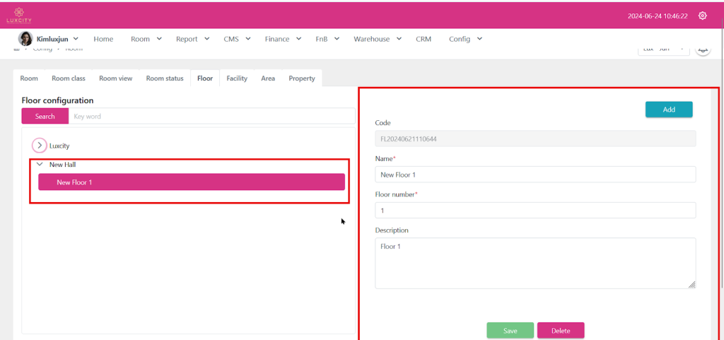Expand the Luxcity tree node
This screenshot has height=340, width=724.
click(40, 145)
